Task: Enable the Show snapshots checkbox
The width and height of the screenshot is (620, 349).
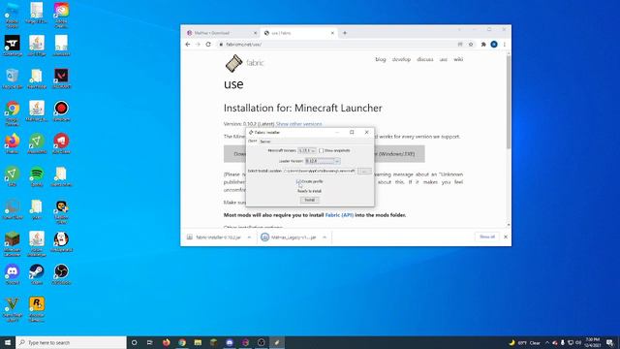Action: pos(321,151)
